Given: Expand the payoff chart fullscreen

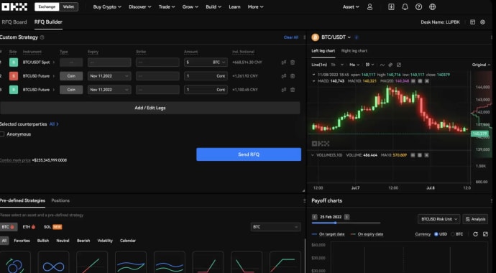Looking at the screenshot, I should (485, 234).
